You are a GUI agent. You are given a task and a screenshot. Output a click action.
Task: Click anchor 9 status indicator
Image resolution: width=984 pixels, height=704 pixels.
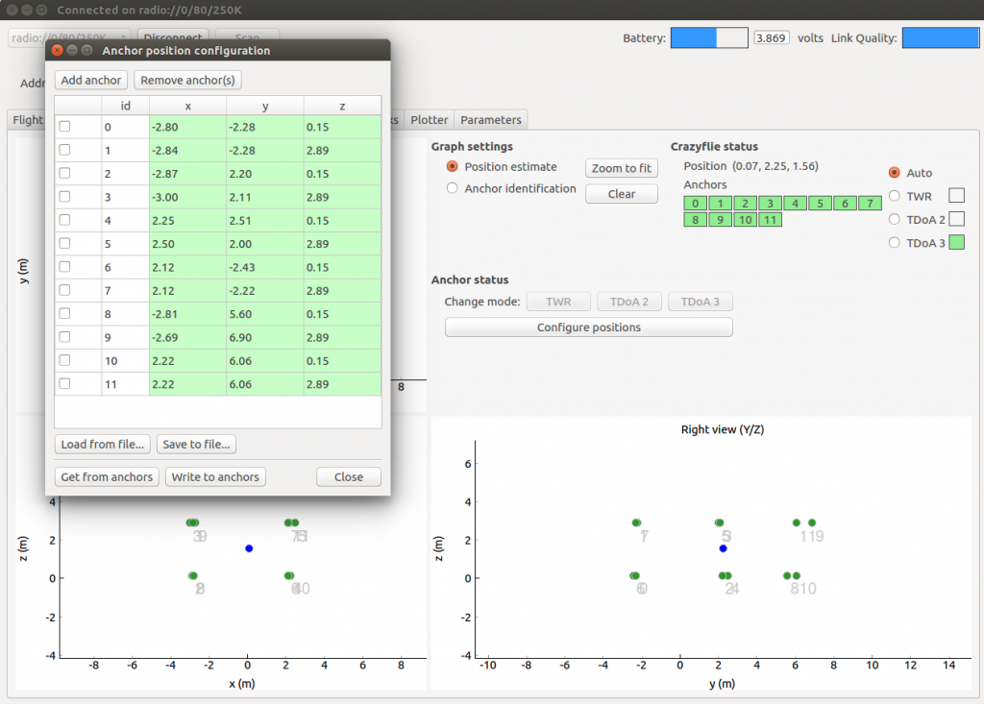tap(721, 220)
